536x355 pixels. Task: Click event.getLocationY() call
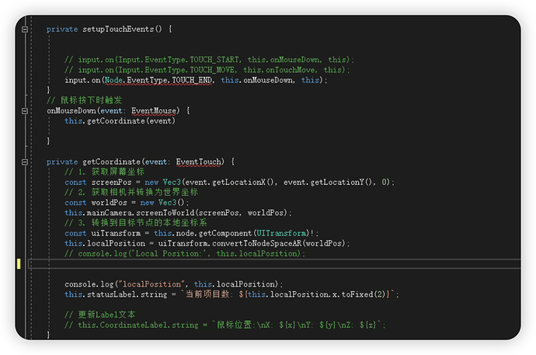(x=328, y=182)
